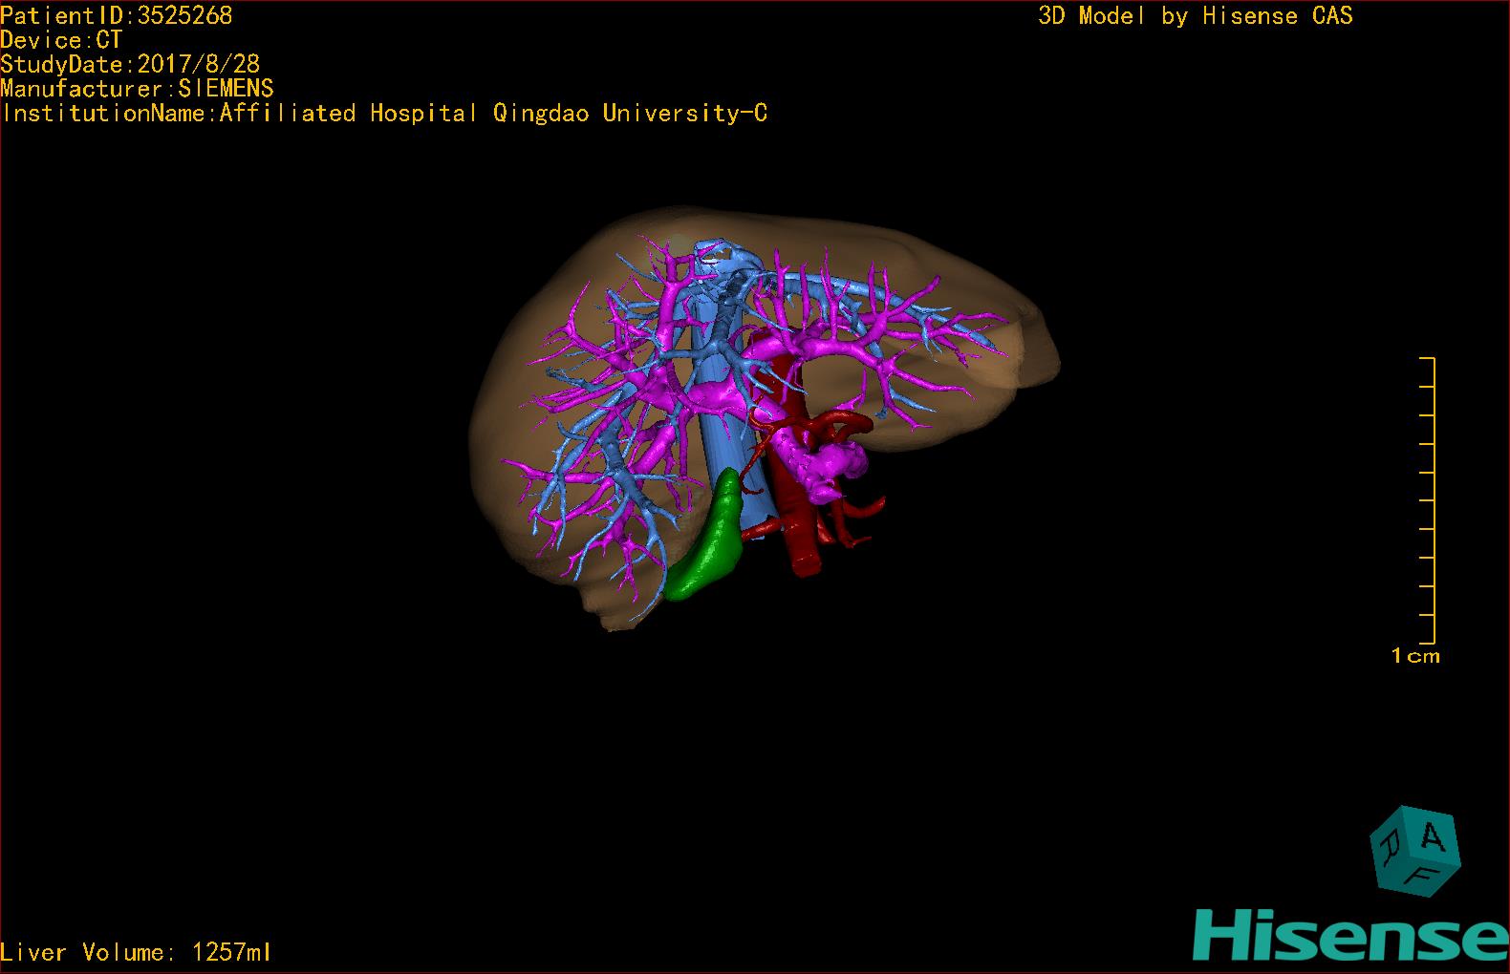Click the "Manufacturer:SIEMENS" text
1510x974 pixels.
[137, 89]
